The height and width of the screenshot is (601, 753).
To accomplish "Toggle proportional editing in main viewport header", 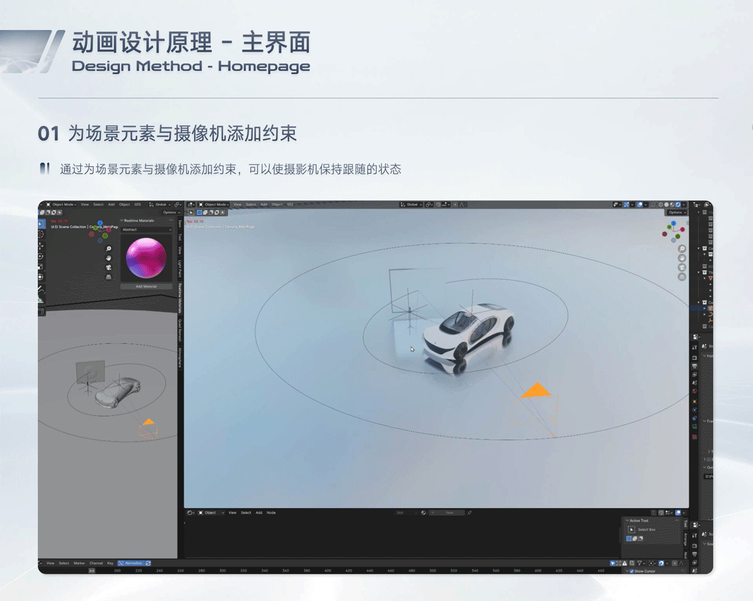I will pos(455,205).
